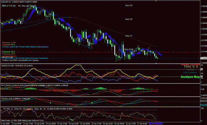Click the 'Min. Stop Loss' label

(x=24, y=6)
